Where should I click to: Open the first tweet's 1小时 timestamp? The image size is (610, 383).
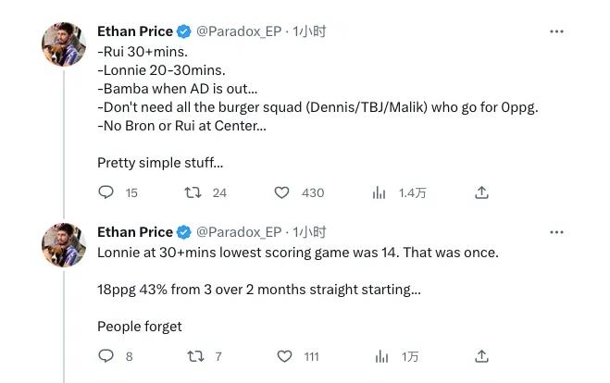pos(309,31)
